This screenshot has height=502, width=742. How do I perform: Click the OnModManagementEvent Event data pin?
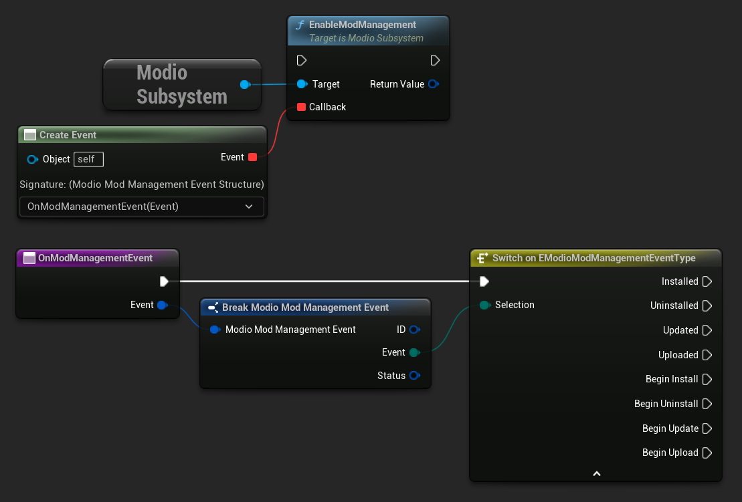coord(163,305)
